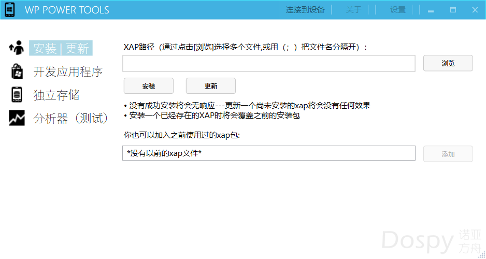Switch to the 开发应用程序 section
The image size is (486, 259).
(68, 72)
